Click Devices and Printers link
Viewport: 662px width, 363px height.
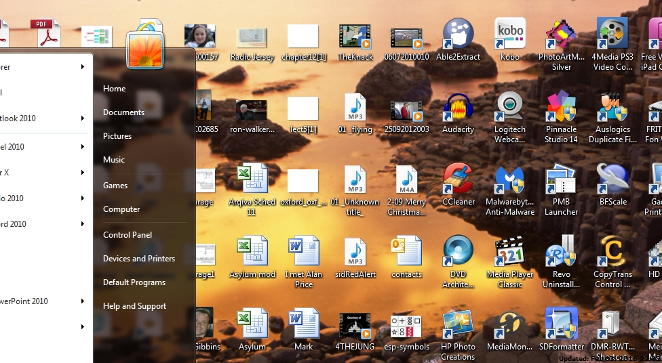pyautogui.click(x=139, y=259)
